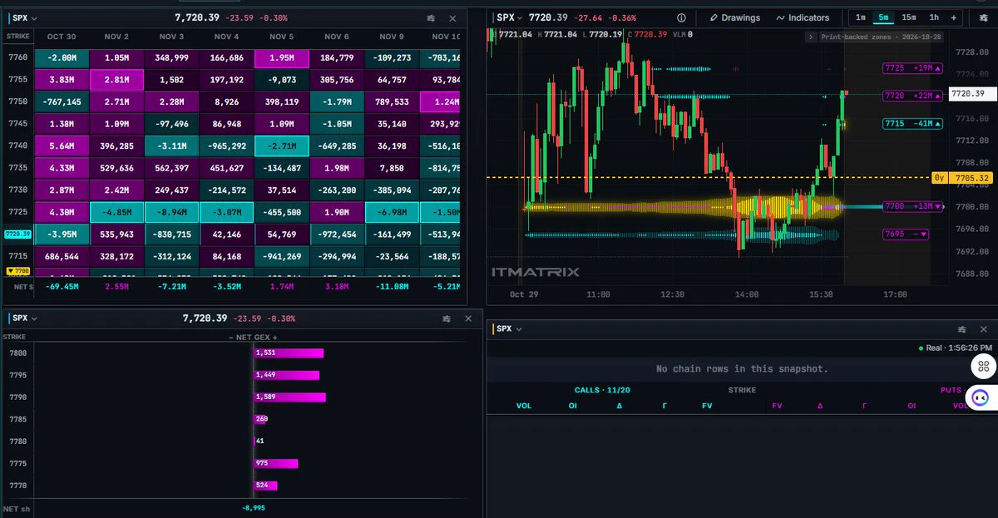Image resolution: width=998 pixels, height=518 pixels.
Task: Open the Indicators menu
Action: pyautogui.click(x=803, y=17)
